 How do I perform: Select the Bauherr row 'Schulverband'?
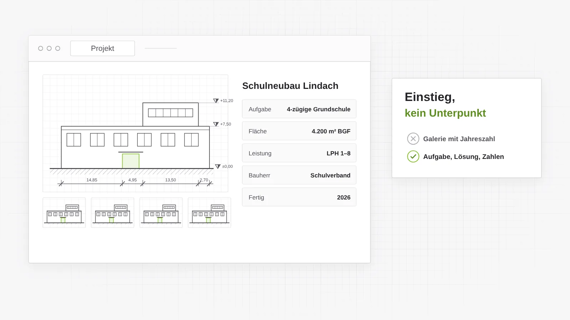tap(299, 175)
